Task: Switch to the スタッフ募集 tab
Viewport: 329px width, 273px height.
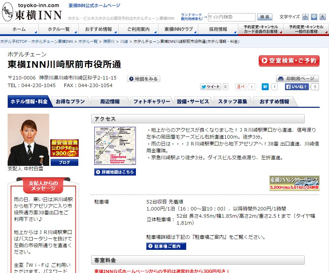Action: coord(233,102)
